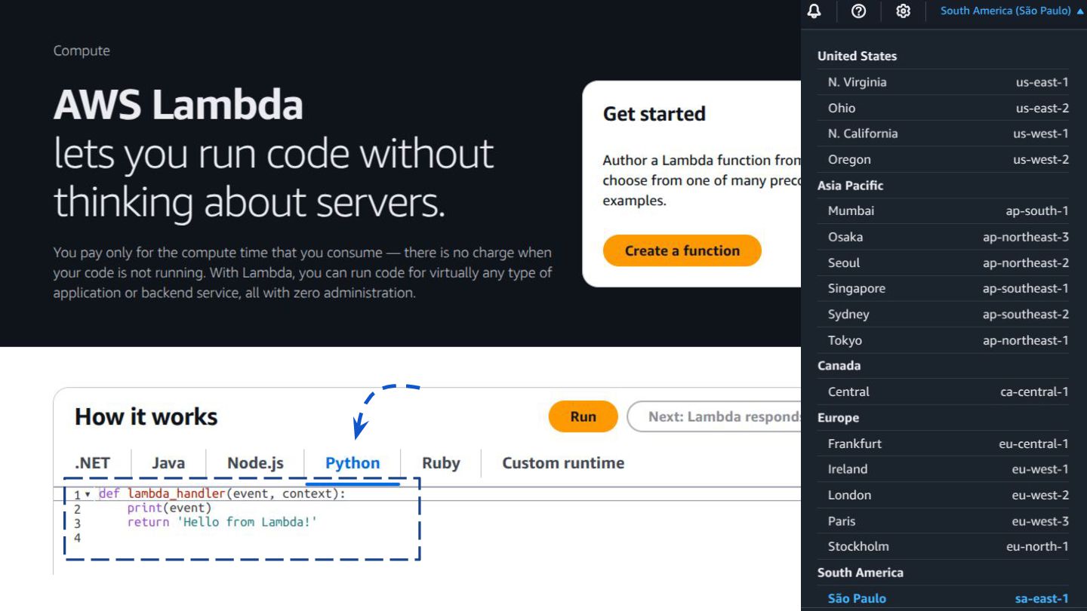
Task: Click the AWS Lambda heading
Action: point(178,104)
